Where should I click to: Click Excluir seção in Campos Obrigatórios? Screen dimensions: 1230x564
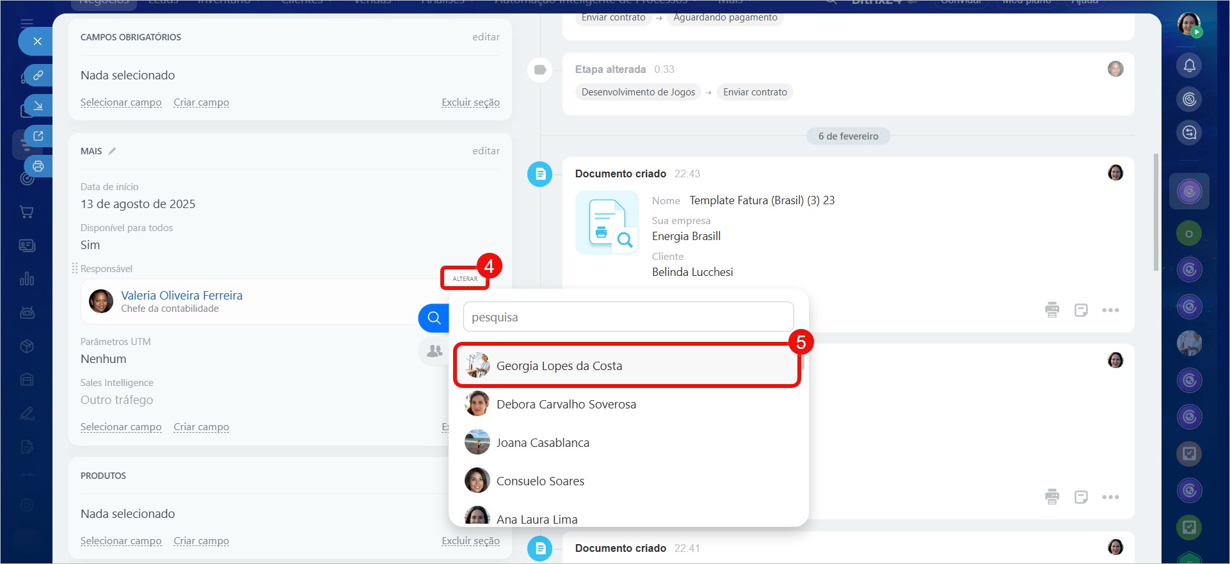(470, 102)
